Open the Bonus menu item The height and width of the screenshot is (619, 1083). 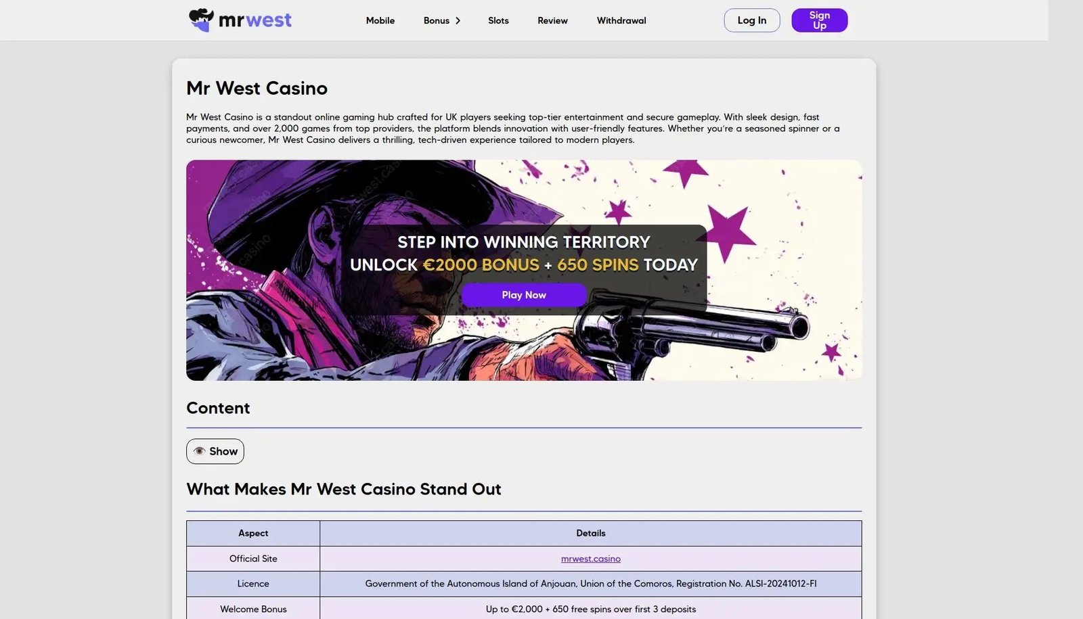click(x=437, y=20)
